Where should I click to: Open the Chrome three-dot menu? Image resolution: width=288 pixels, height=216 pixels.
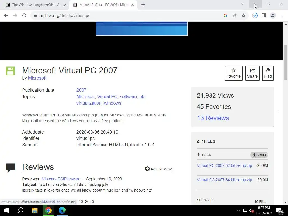[x=282, y=16]
